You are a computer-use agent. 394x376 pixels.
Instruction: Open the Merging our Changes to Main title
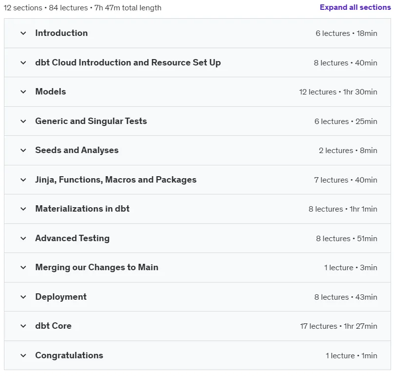[97, 267]
